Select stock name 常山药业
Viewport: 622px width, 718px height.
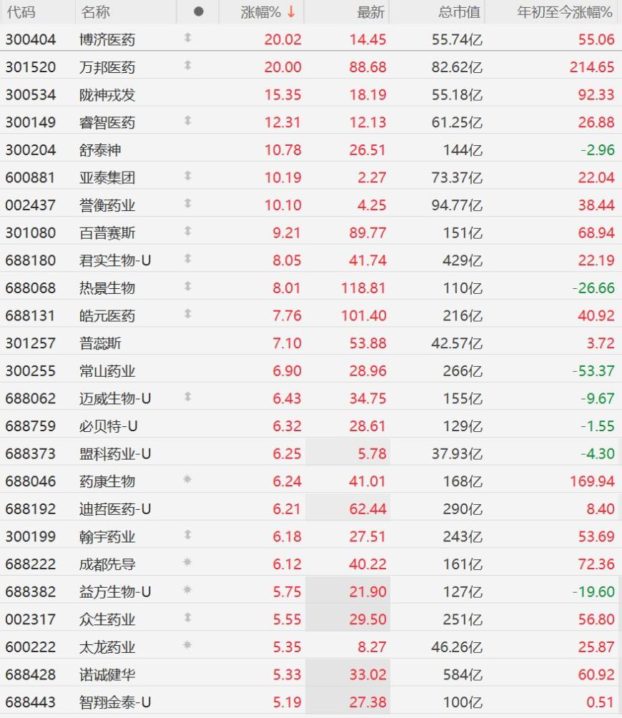pyautogui.click(x=107, y=371)
